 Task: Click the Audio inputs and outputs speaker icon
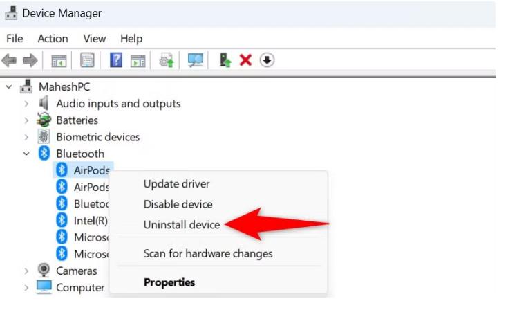[44, 103]
